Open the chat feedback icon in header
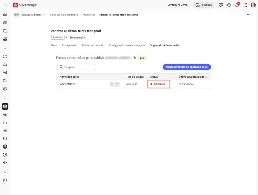The height and width of the screenshot is (195, 258). point(221,5)
